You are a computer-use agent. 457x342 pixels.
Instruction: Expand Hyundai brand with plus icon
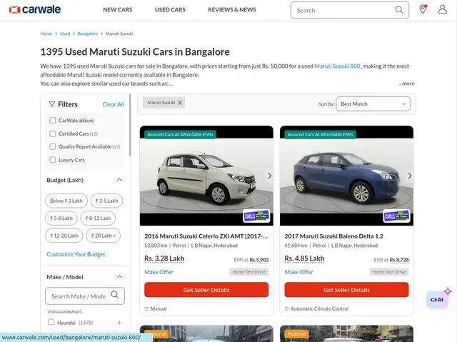click(119, 323)
